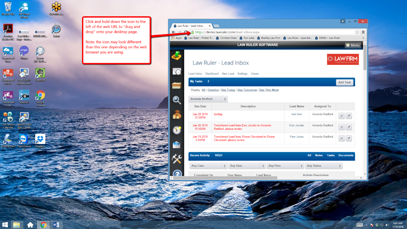Open the calendar clock sidebar icon

pos(177,71)
